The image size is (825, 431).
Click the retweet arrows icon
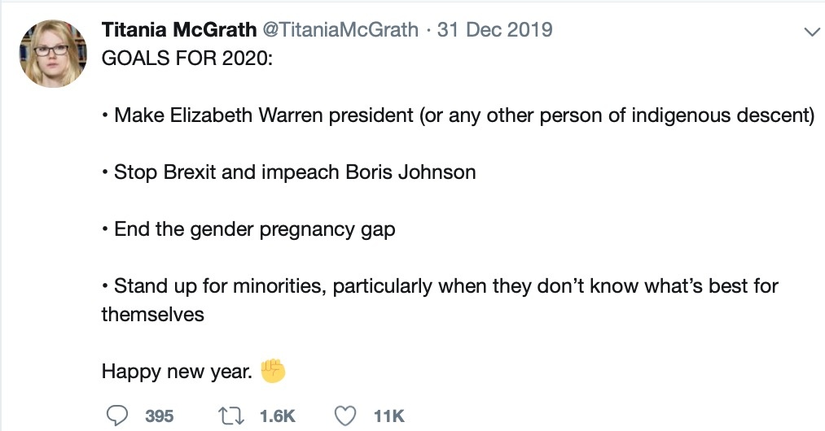pos(231,416)
